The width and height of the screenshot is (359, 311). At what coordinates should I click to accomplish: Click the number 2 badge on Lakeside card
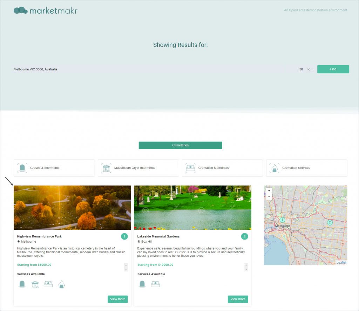244,236
